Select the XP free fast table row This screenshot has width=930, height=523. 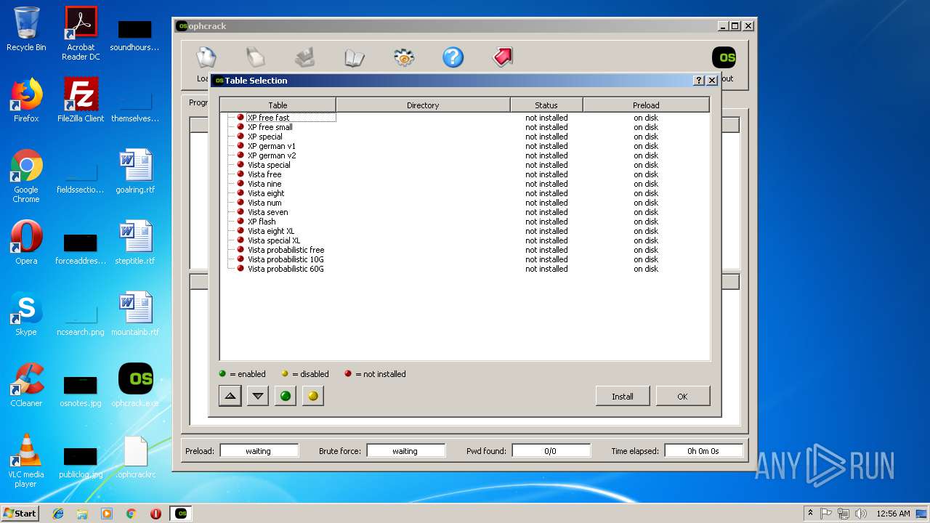pyautogui.click(x=465, y=118)
